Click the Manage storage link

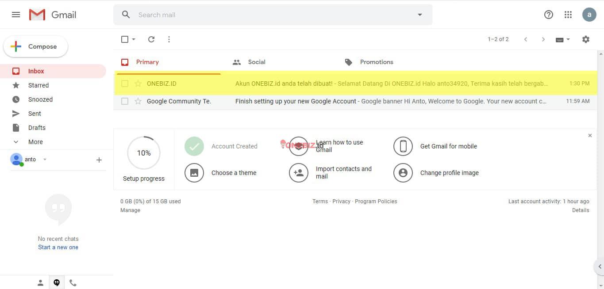click(130, 210)
